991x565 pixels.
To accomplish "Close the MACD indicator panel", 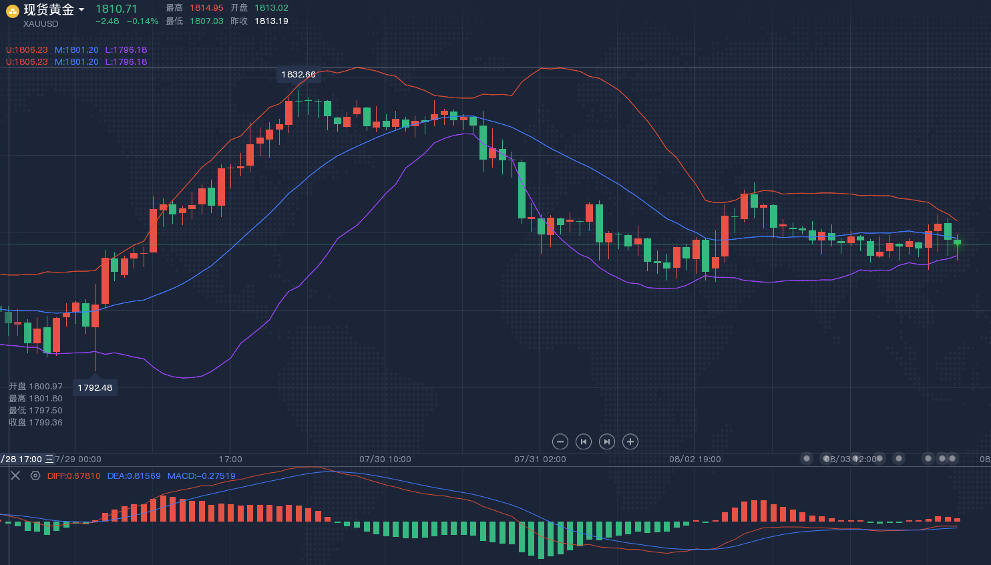I will pyautogui.click(x=15, y=476).
